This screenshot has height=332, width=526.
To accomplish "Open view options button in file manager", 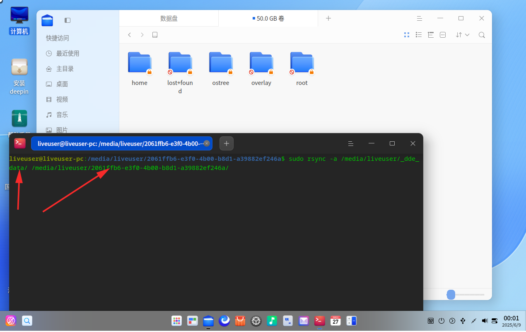I will (443, 35).
